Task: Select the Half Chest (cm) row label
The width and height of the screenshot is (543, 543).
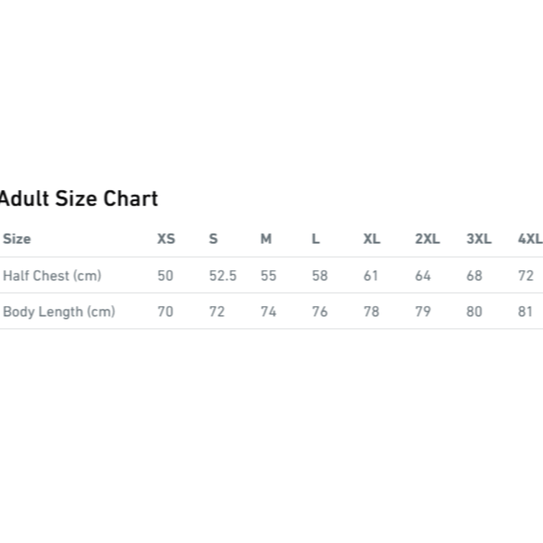Action: pos(52,276)
